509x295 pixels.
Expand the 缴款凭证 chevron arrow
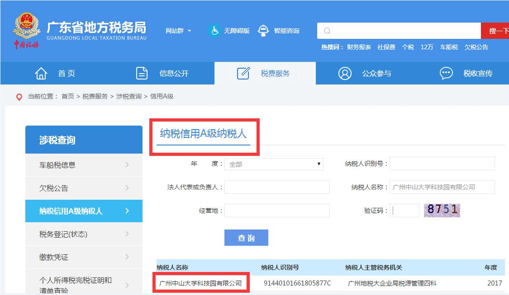(127, 257)
